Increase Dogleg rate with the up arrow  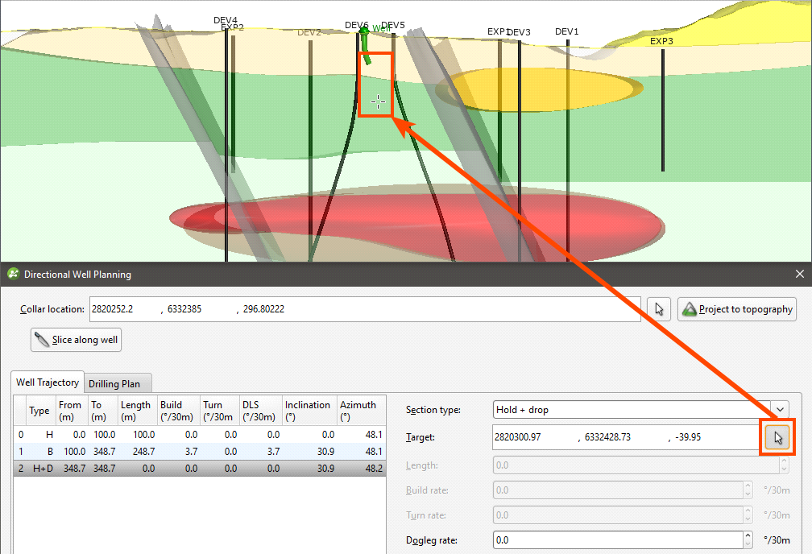(x=747, y=535)
